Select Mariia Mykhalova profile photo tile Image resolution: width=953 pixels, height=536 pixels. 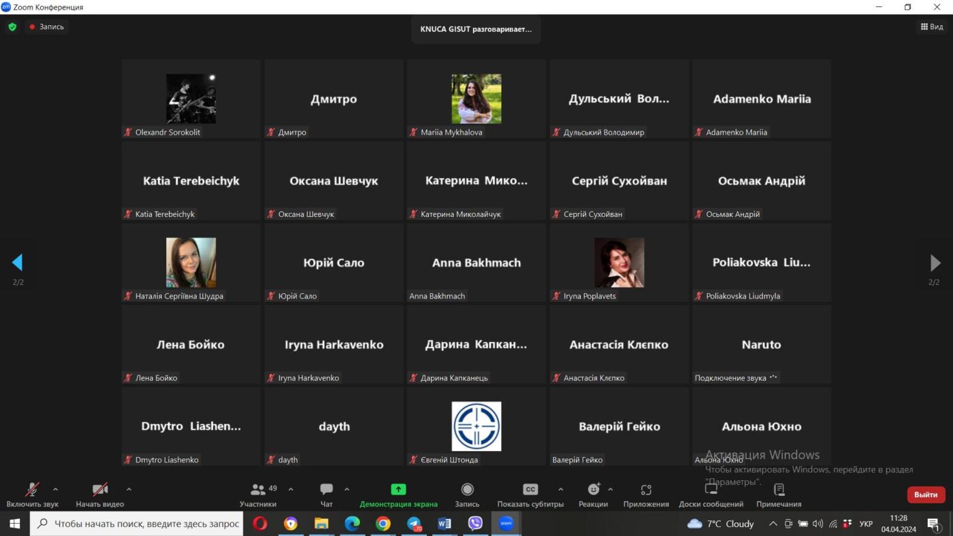(476, 99)
